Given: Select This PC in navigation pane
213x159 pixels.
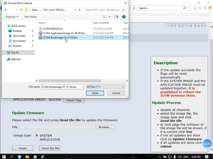Looking at the screenshot, I should click(x=18, y=52).
